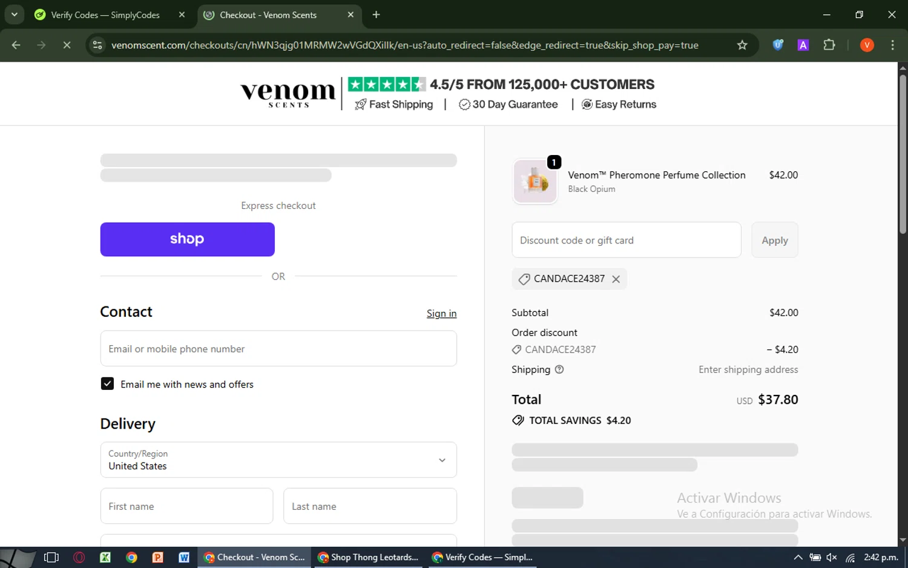
Task: Open the Chrome profile avatar
Action: pyautogui.click(x=867, y=45)
